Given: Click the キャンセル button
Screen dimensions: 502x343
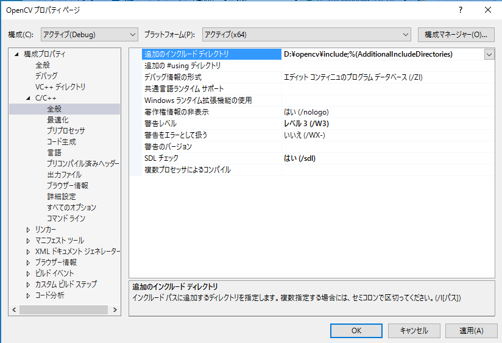Looking at the screenshot, I should pos(414,330).
